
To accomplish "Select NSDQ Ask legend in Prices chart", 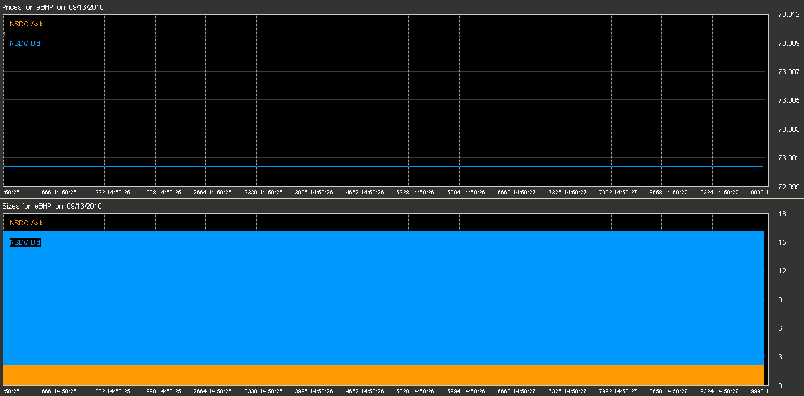I will pyautogui.click(x=26, y=24).
